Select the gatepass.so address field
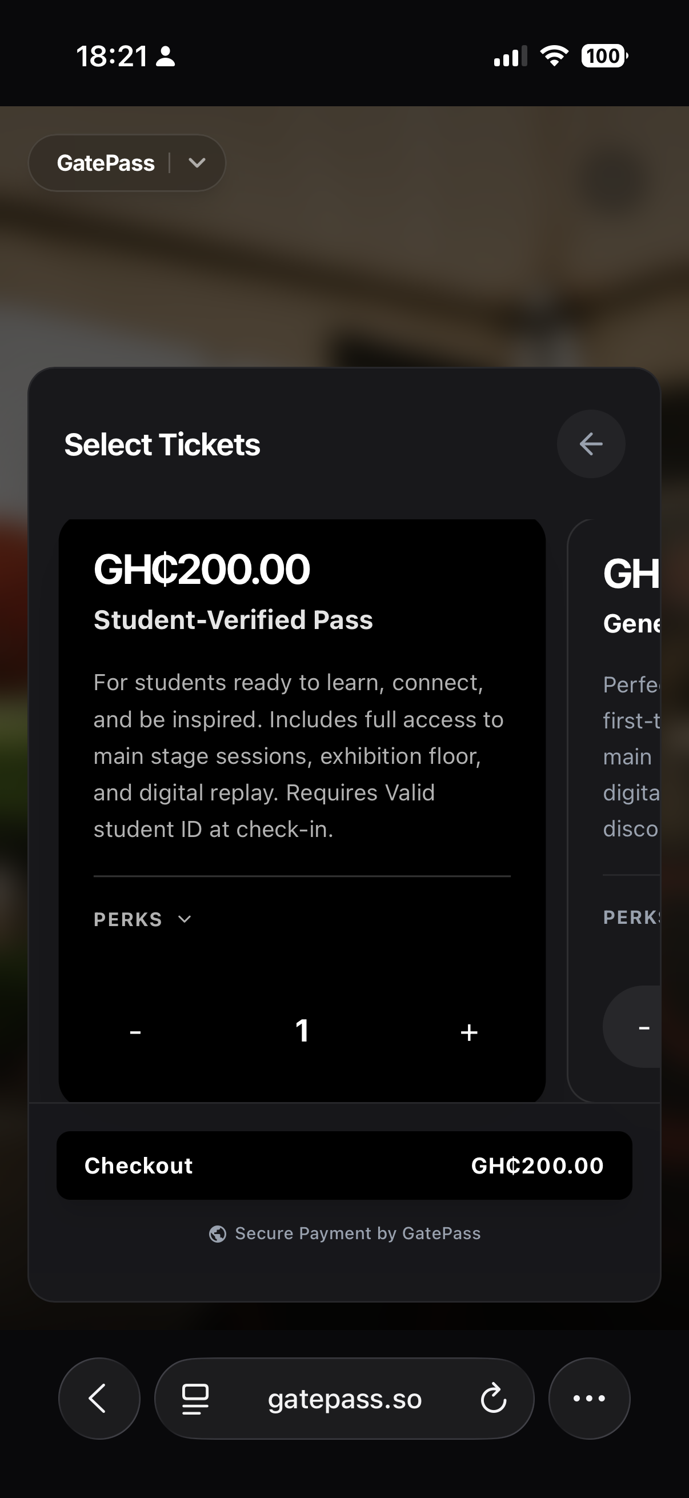This screenshot has height=1498, width=689. [344, 1399]
